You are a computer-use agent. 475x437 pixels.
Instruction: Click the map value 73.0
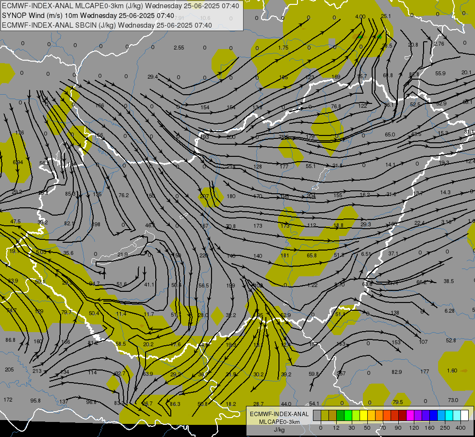click(x=453, y=400)
